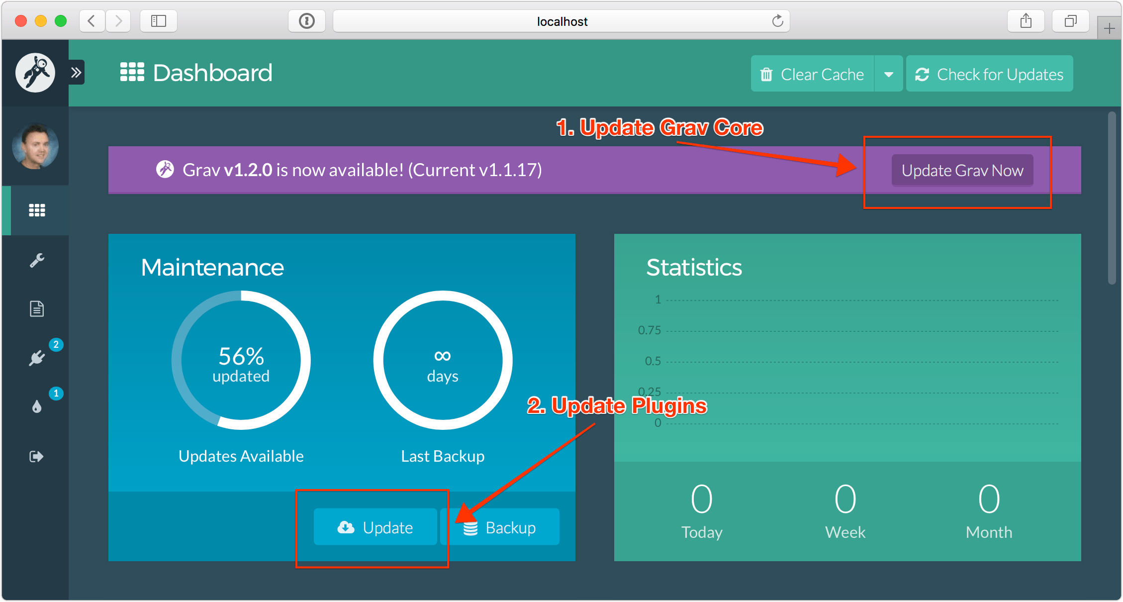Viewport: 1123px width, 602px height.
Task: Click Update Grav Now button
Action: 962,170
